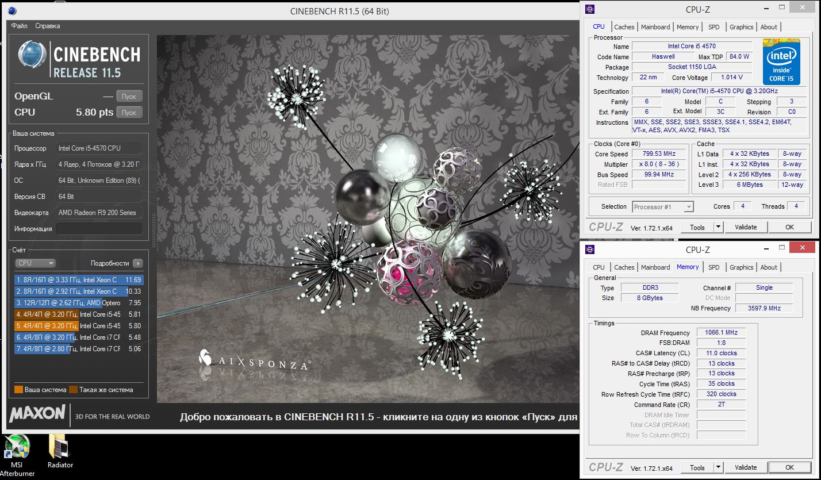821x480 pixels.
Task: Click the Intel Core i5 logo badge
Action: [781, 62]
